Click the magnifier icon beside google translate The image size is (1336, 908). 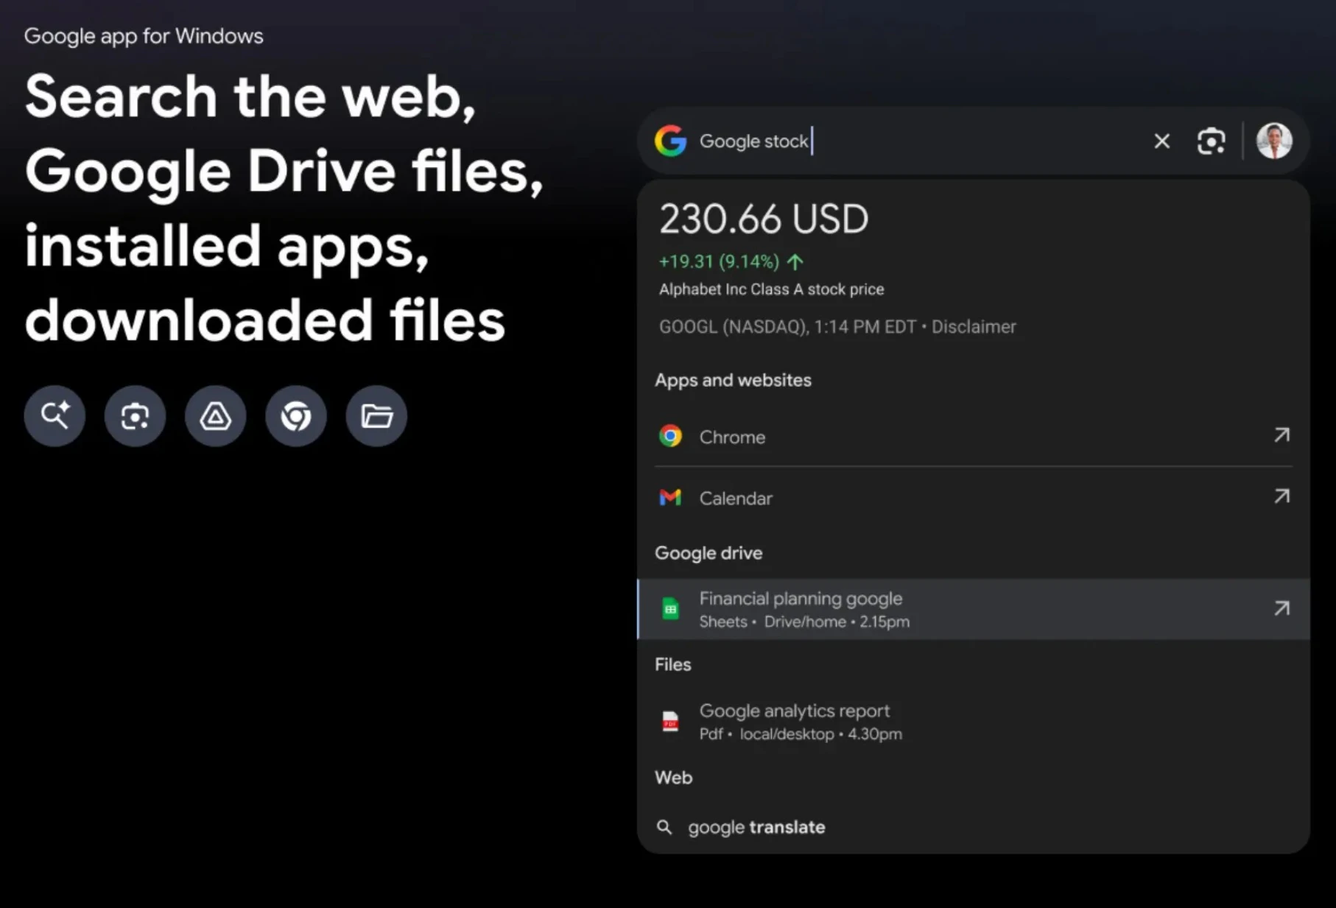pyautogui.click(x=665, y=826)
